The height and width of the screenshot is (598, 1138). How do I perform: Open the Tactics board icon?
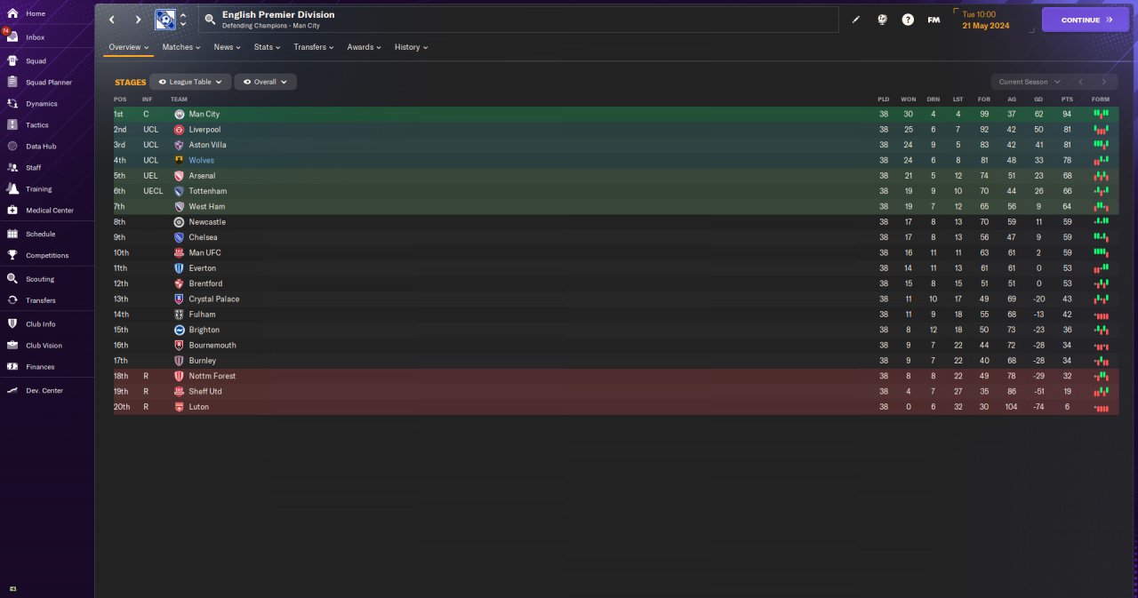coord(12,125)
